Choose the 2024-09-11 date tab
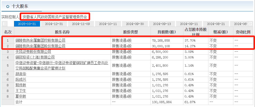 point(189,24)
